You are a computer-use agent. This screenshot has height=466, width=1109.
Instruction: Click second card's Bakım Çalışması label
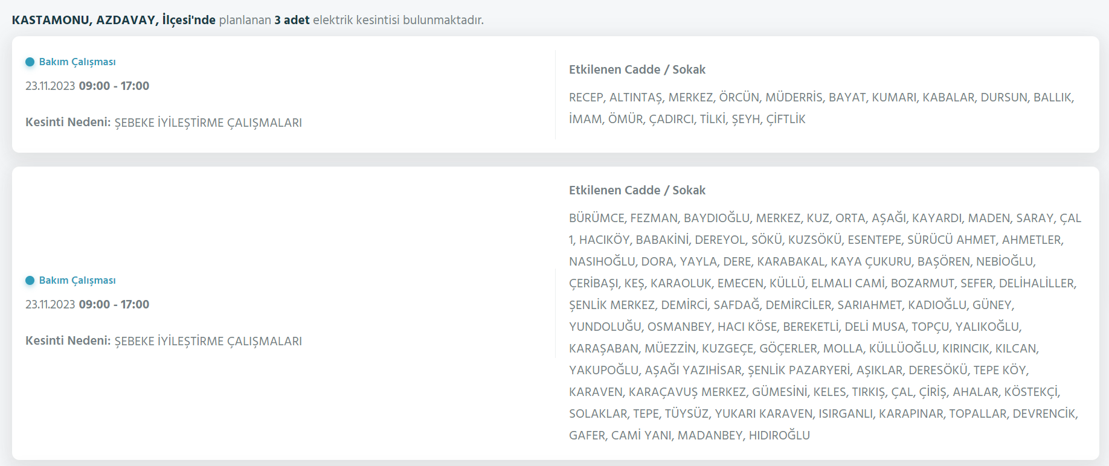pyautogui.click(x=77, y=281)
